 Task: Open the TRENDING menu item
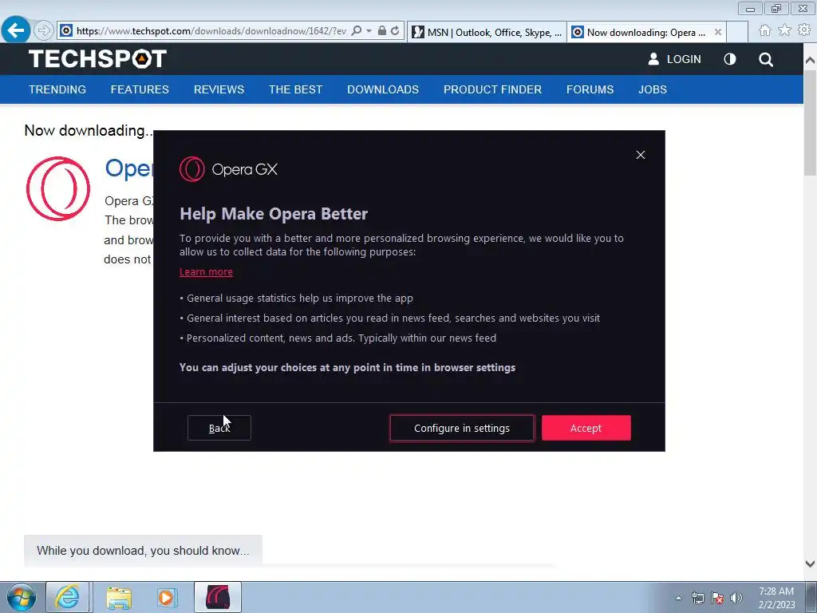[x=57, y=89]
